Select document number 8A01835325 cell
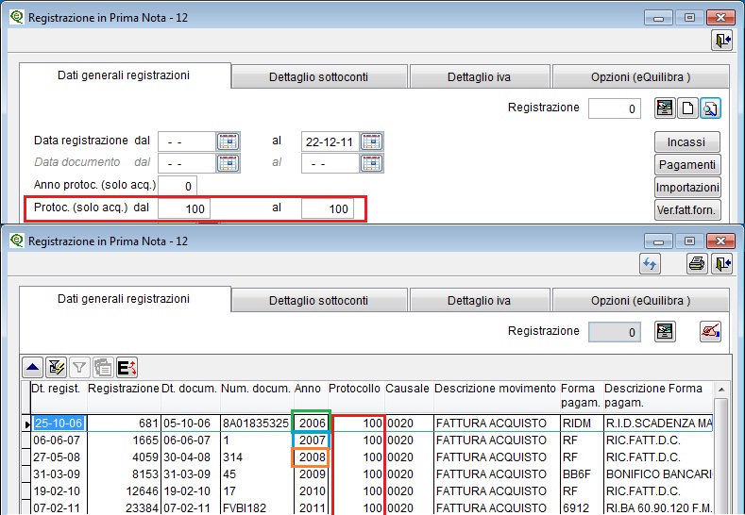The height and width of the screenshot is (515, 745). coord(257,423)
